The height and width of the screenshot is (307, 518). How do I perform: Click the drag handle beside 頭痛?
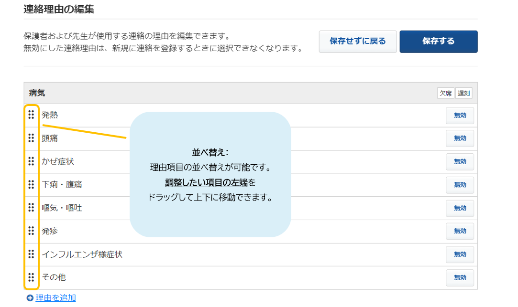coord(31,138)
